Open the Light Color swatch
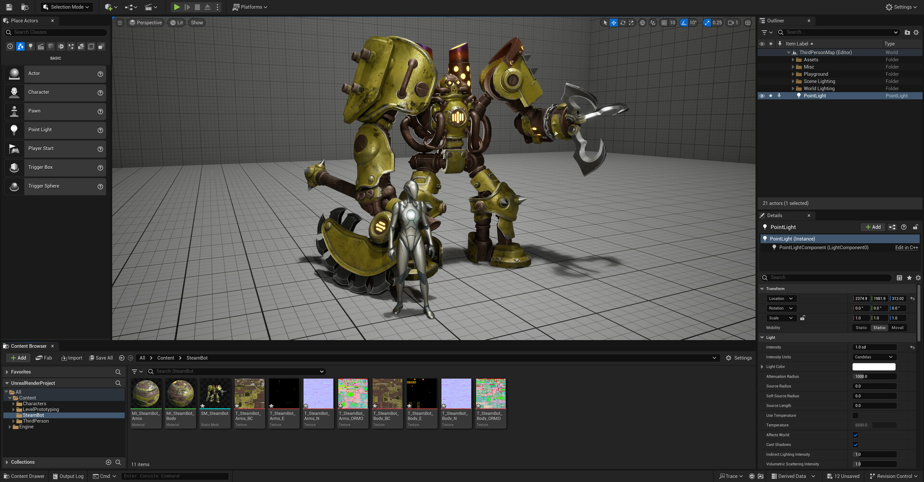This screenshot has width=924, height=482. point(874,367)
